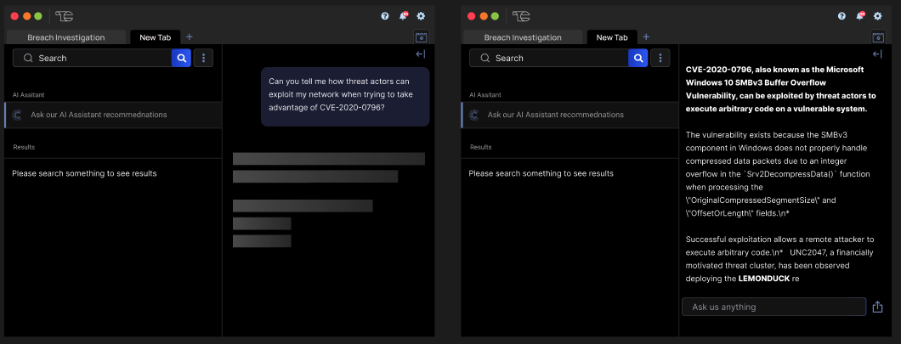Open settings gear in the left window
This screenshot has width=901, height=344.
[421, 16]
